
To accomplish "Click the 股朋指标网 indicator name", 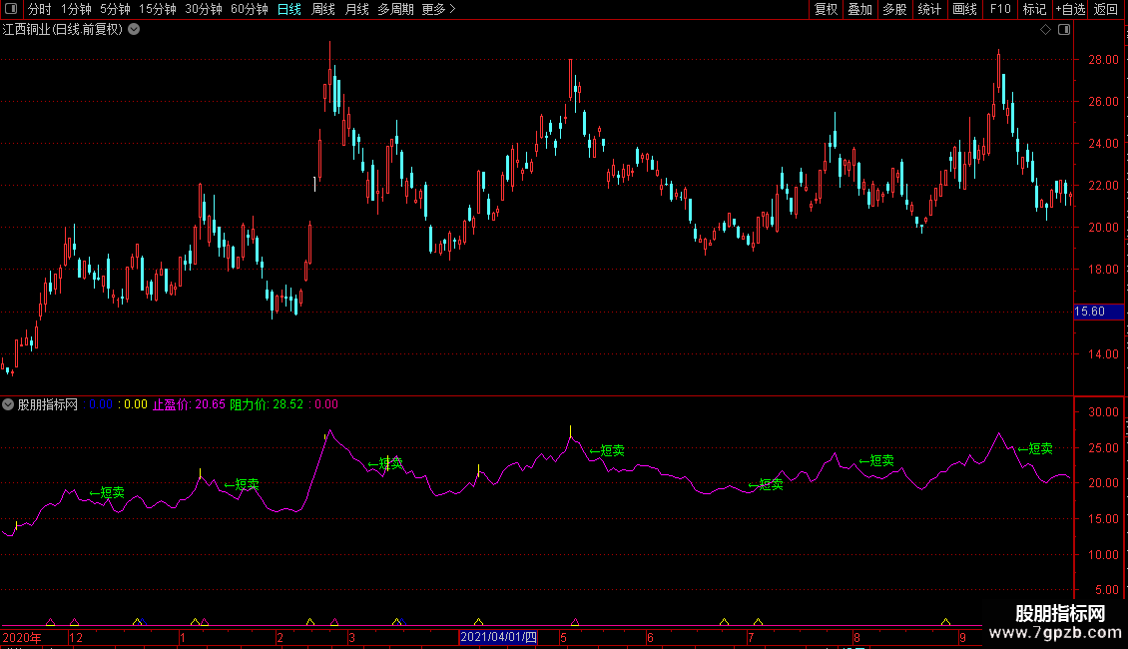I will click(48, 404).
